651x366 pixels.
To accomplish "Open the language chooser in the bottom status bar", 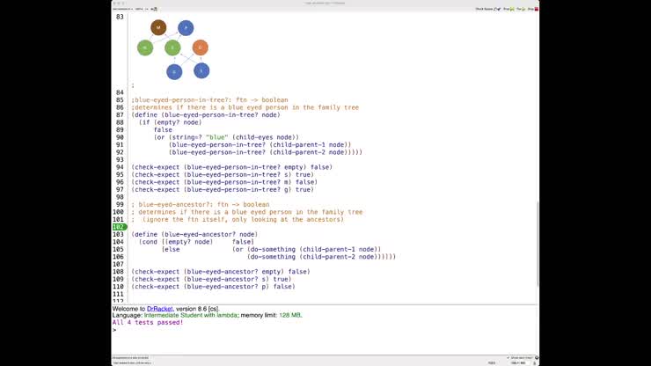I will 132,362.
